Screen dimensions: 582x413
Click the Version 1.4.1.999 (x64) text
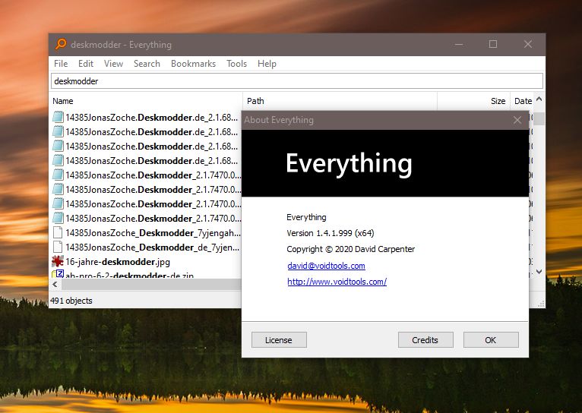coord(331,233)
